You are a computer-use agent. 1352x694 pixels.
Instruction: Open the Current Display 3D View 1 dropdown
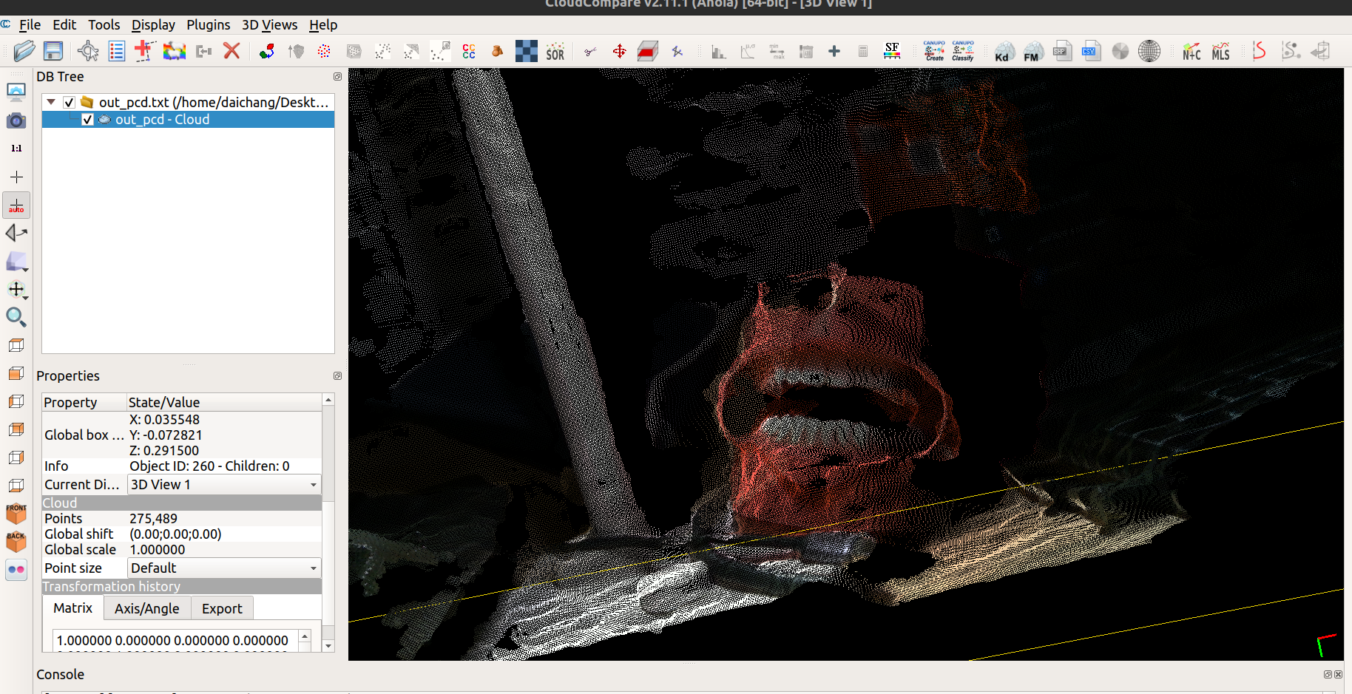click(225, 485)
